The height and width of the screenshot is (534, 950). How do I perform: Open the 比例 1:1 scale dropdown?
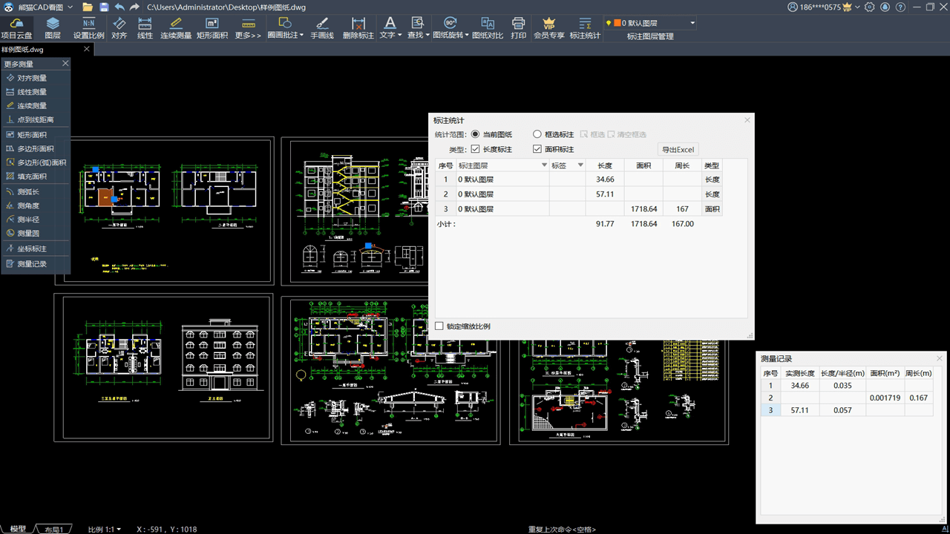[105, 529]
